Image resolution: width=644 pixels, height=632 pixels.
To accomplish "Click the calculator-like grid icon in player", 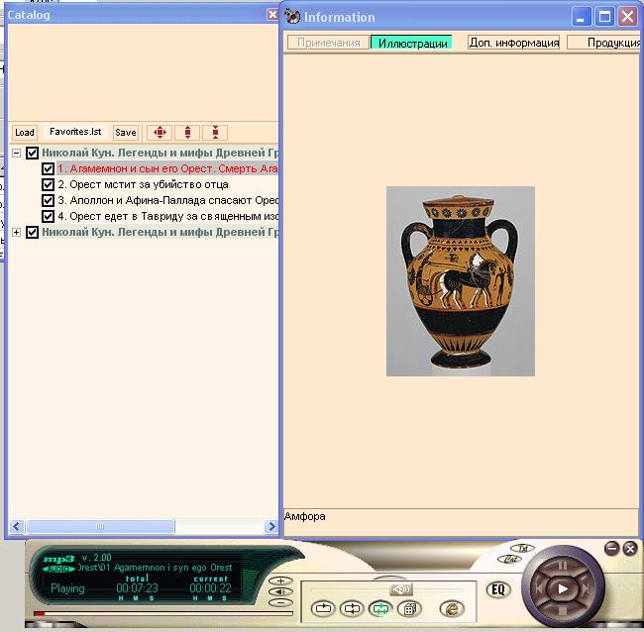I will coord(408,608).
